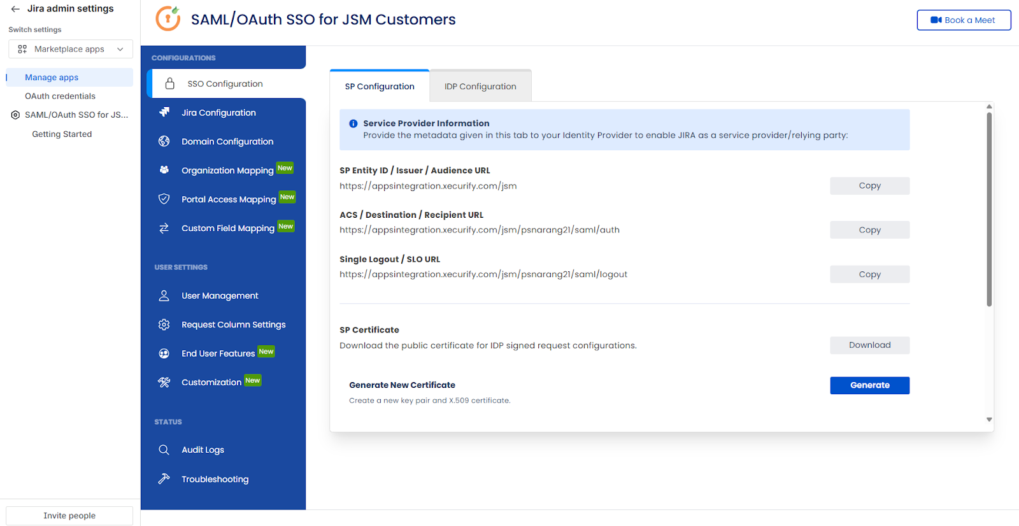Copy the SP Entity ID URL
The height and width of the screenshot is (526, 1019).
869,186
